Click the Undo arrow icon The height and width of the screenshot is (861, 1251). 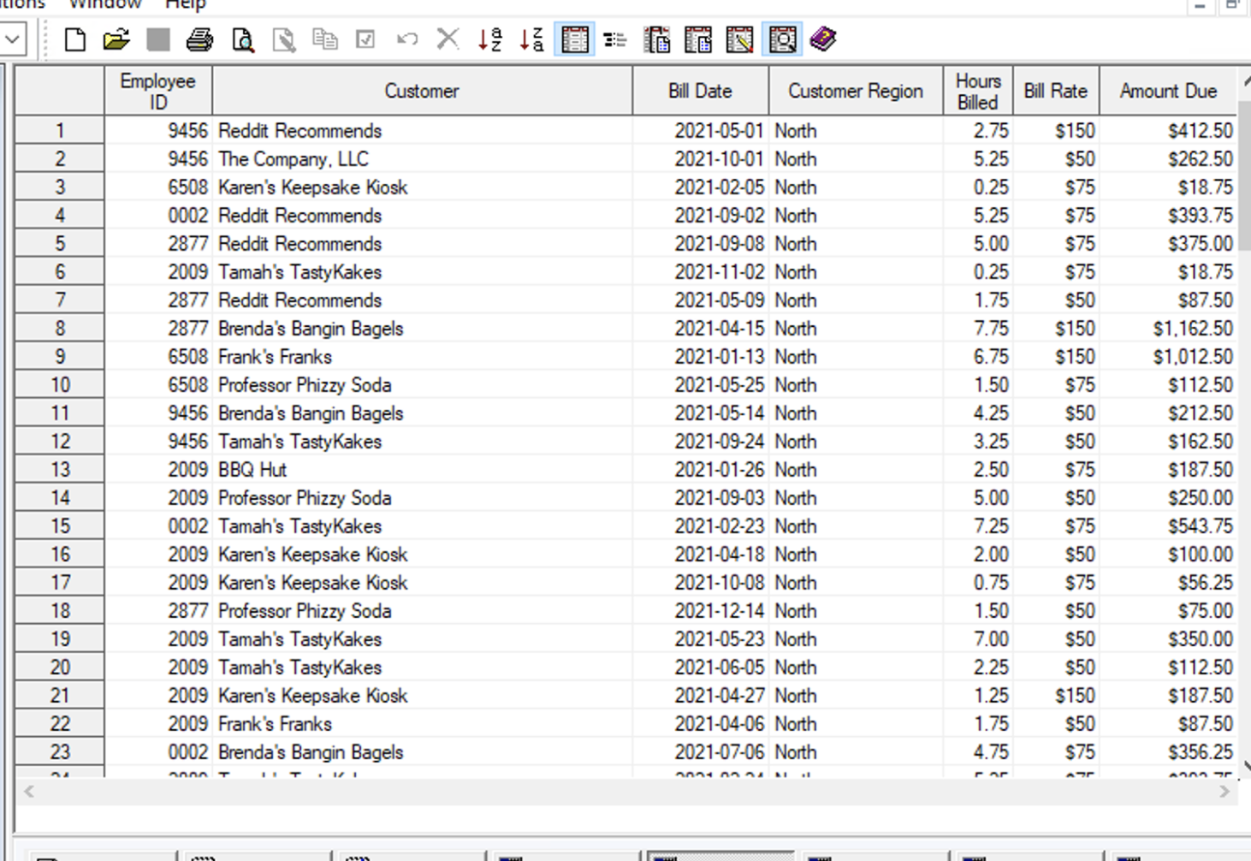(x=407, y=39)
